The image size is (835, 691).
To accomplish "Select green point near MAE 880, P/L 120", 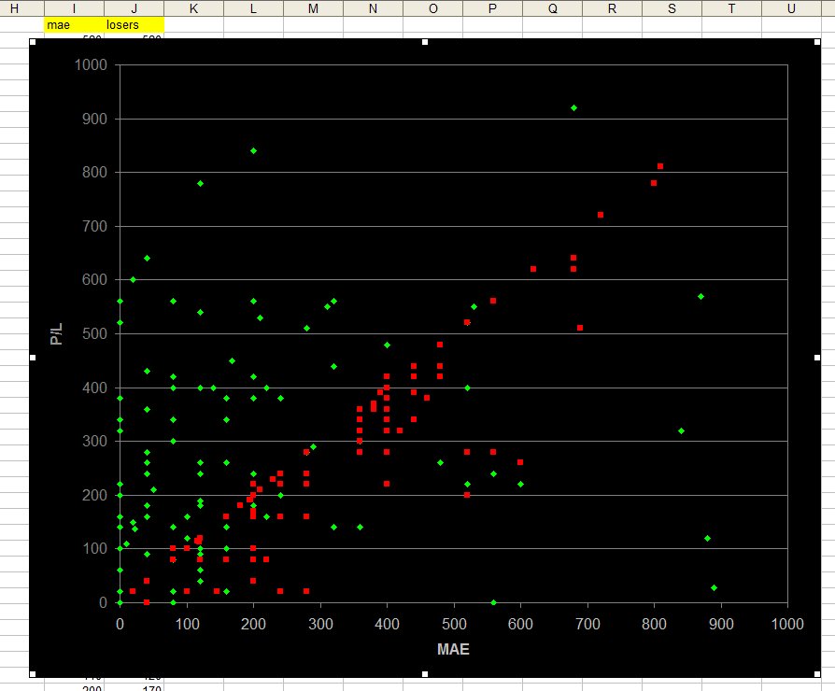I will click(x=708, y=539).
